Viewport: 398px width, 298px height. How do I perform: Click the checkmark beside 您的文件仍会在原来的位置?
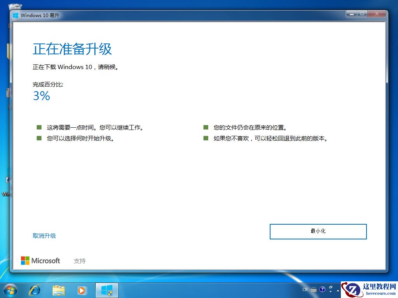[205, 126]
